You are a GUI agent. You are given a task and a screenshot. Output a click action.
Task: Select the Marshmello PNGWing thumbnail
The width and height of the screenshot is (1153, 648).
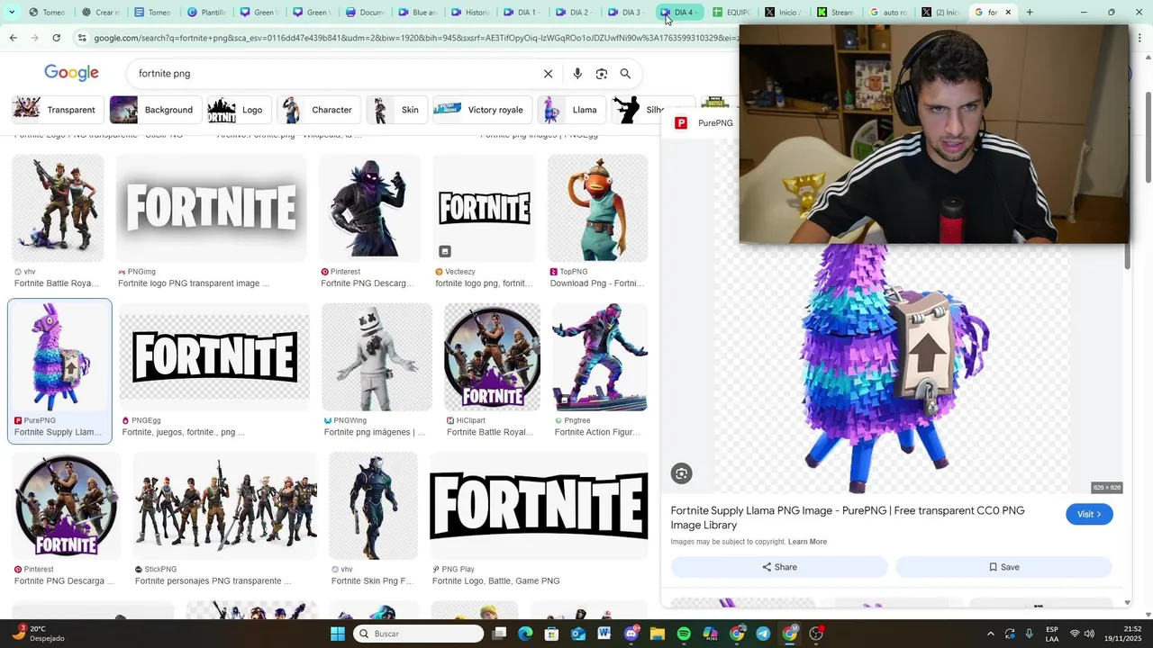[377, 357]
